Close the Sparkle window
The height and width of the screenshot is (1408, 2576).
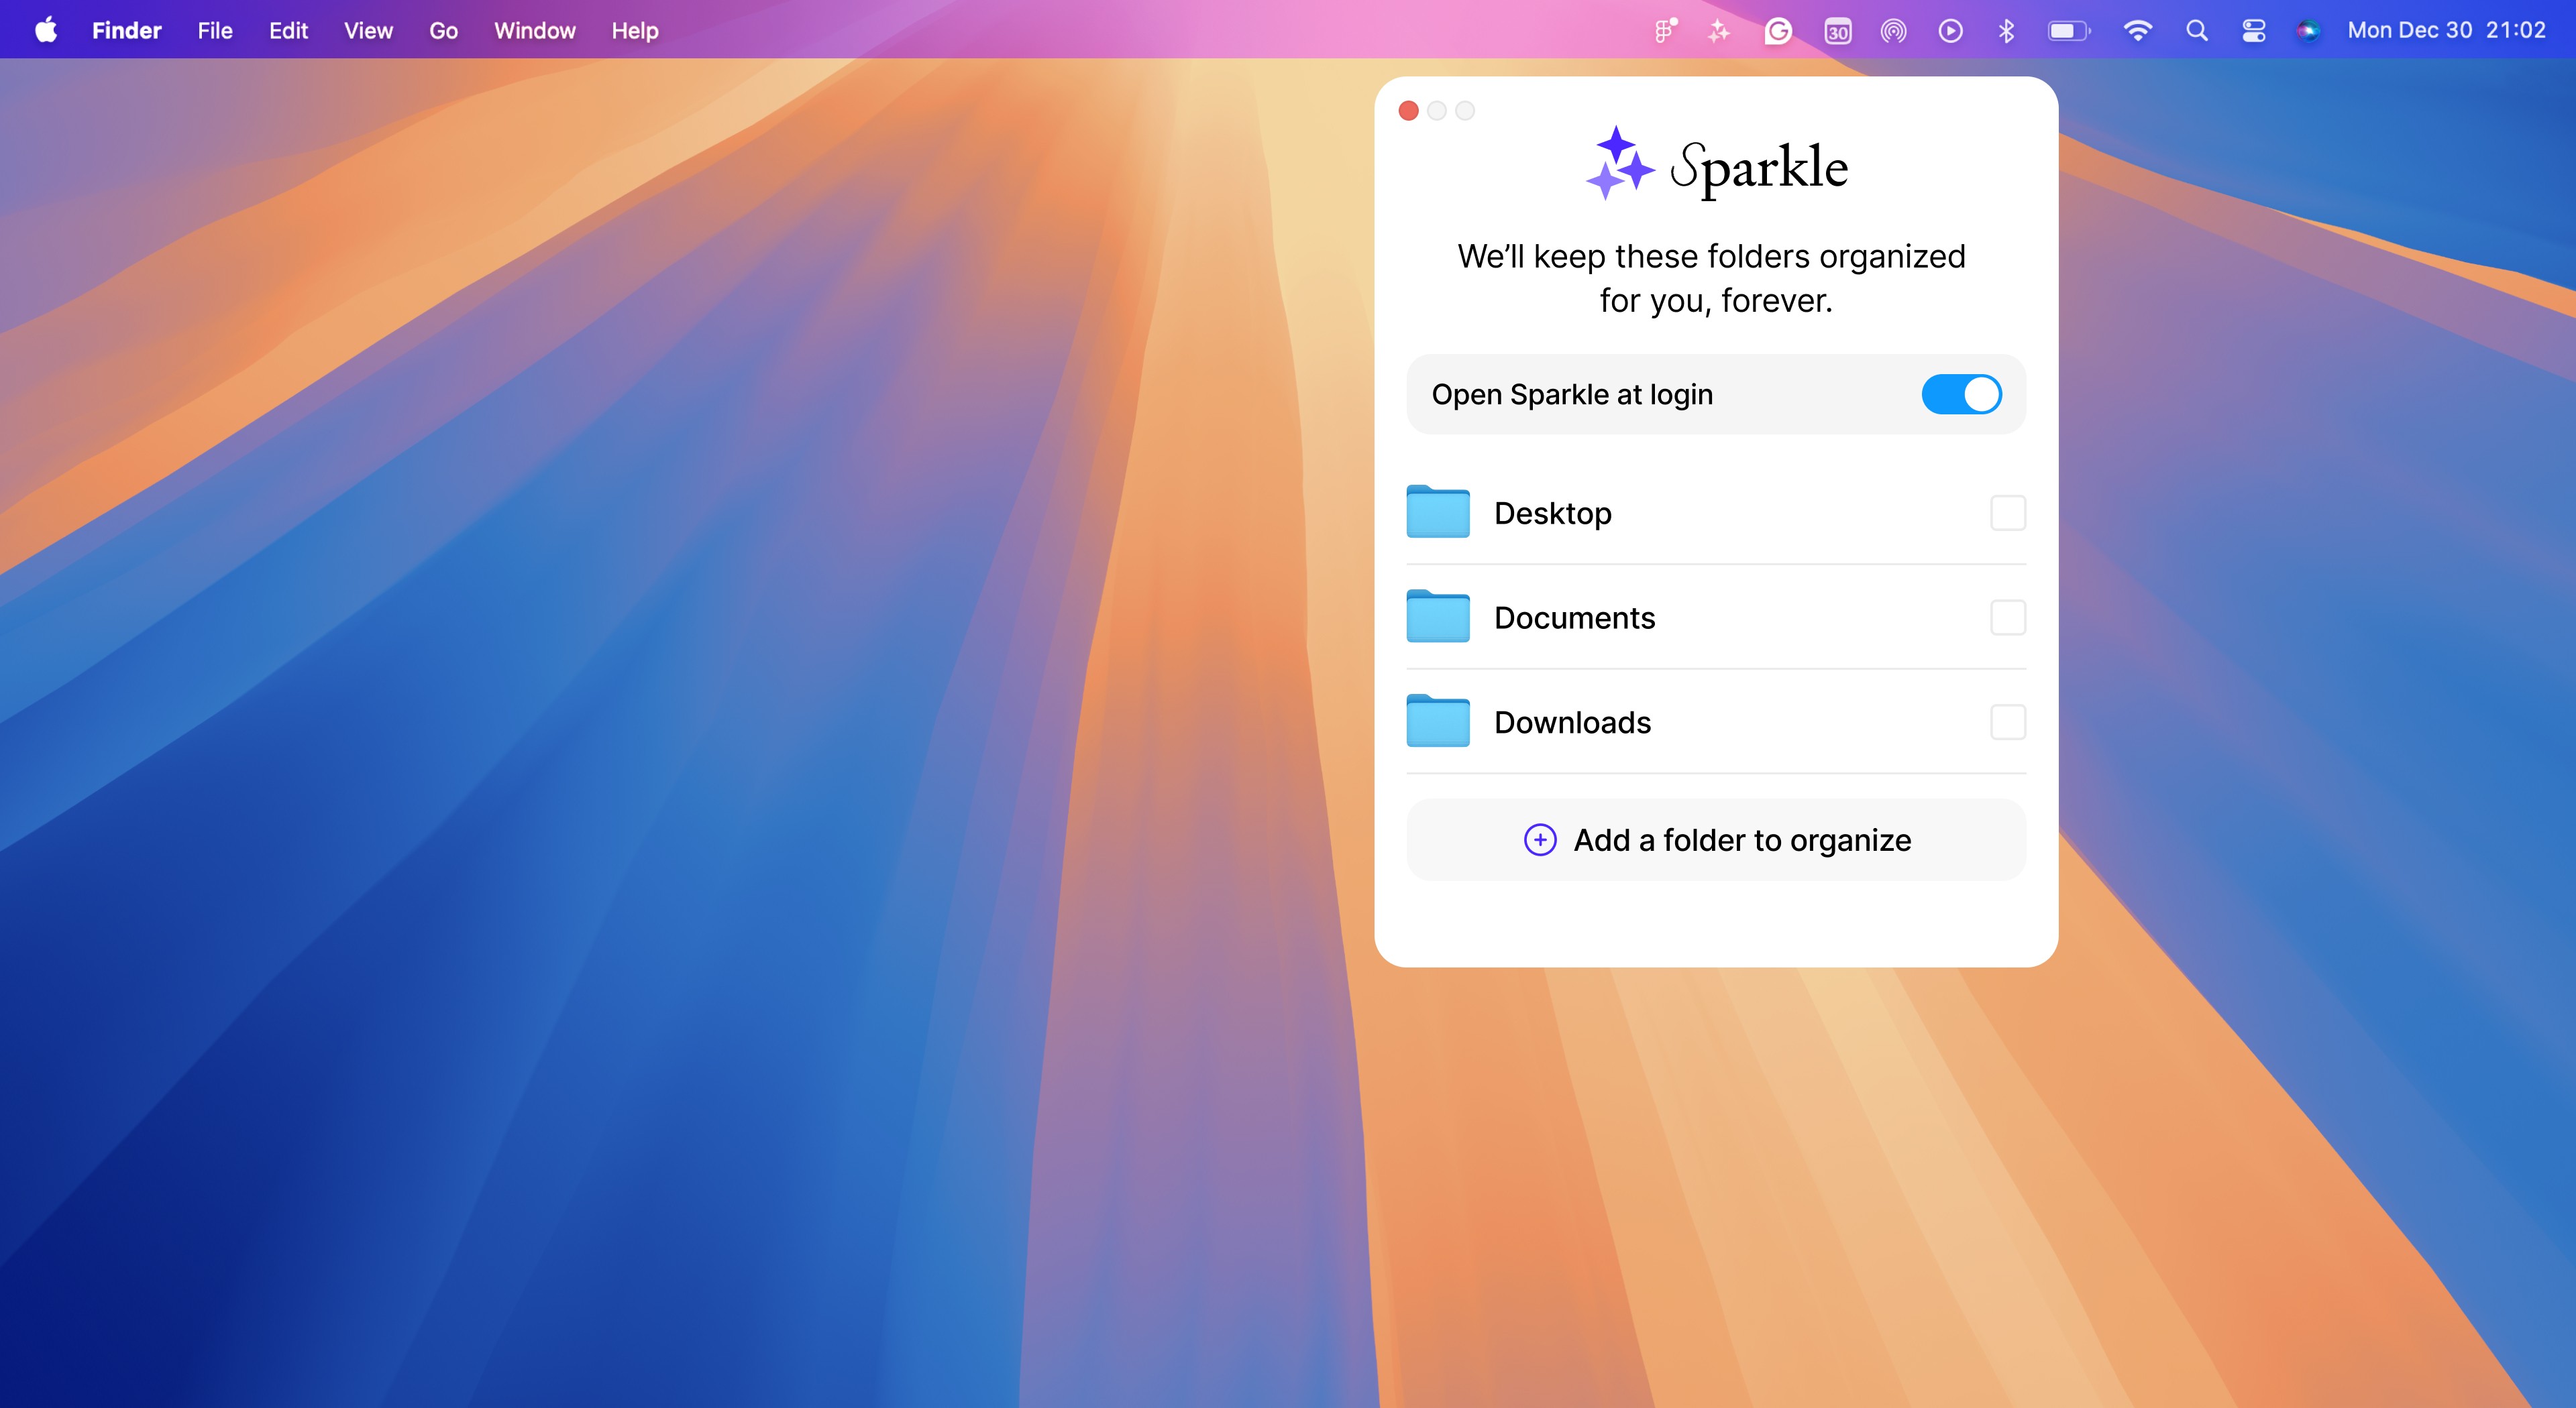click(x=1409, y=111)
